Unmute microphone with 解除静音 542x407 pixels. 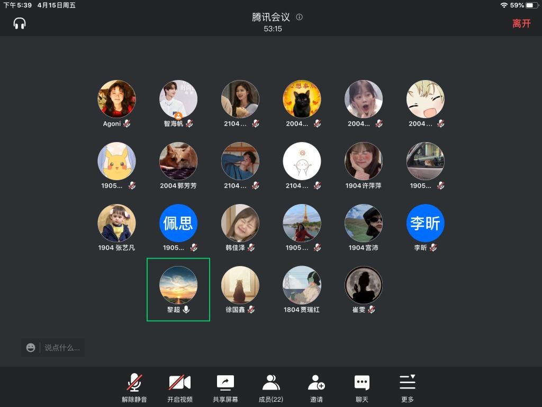134,388
